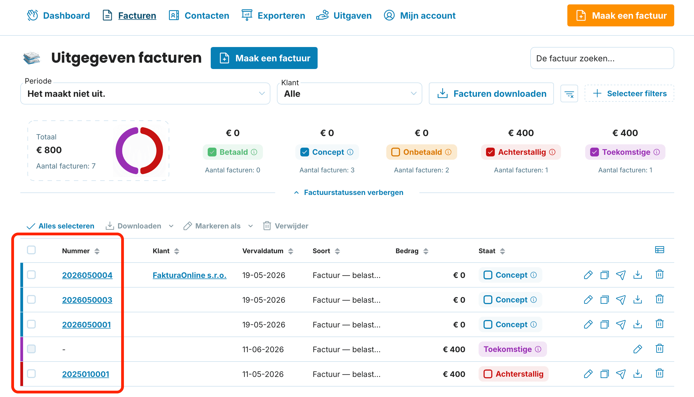Click Selecteer filters button
The height and width of the screenshot is (397, 694).
(x=629, y=93)
